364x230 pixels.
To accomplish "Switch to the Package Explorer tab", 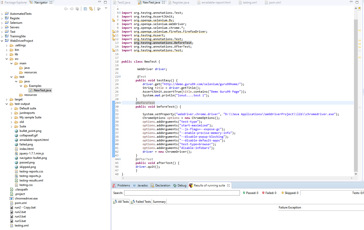I will (x=14, y=3).
